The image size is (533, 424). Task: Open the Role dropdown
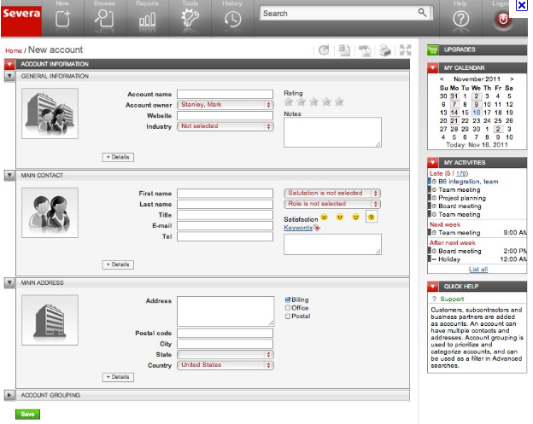[332, 204]
